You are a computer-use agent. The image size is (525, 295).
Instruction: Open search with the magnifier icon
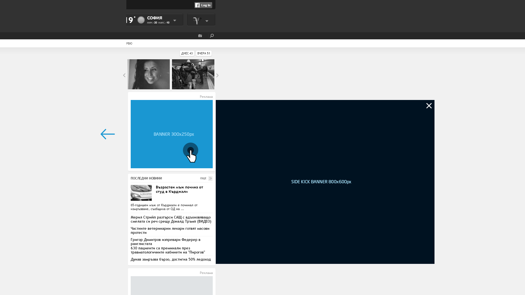[x=212, y=36]
